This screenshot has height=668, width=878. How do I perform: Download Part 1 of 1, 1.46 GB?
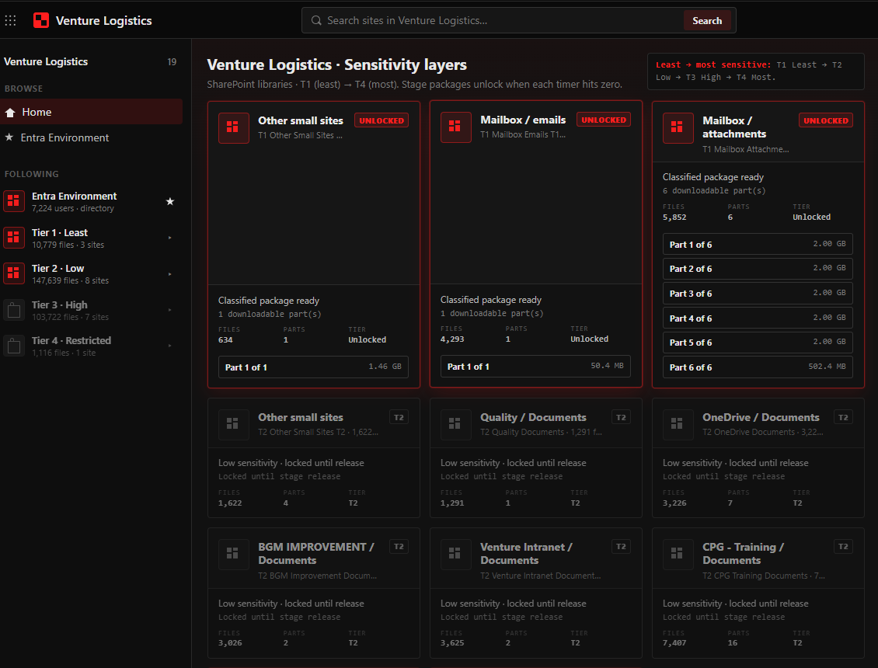click(x=314, y=367)
